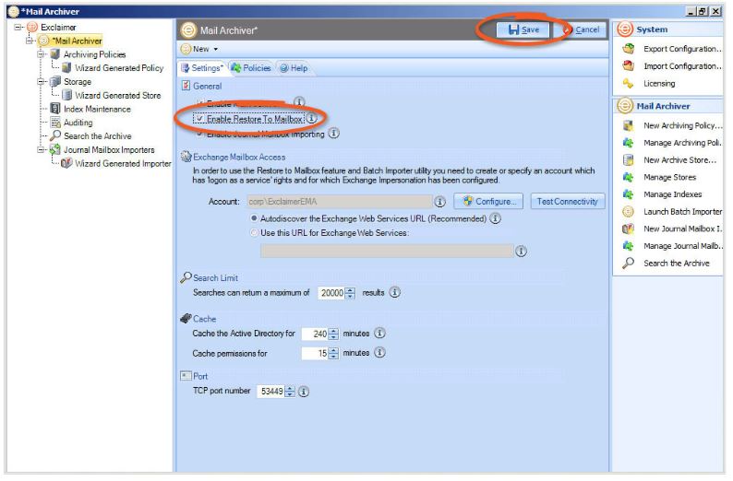
Task: Show info for TCP port number
Action: click(x=304, y=392)
